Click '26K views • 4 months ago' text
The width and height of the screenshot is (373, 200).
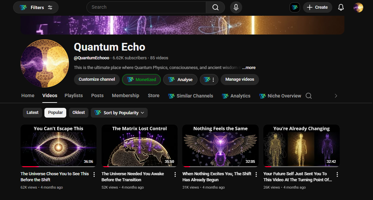pos(285,187)
